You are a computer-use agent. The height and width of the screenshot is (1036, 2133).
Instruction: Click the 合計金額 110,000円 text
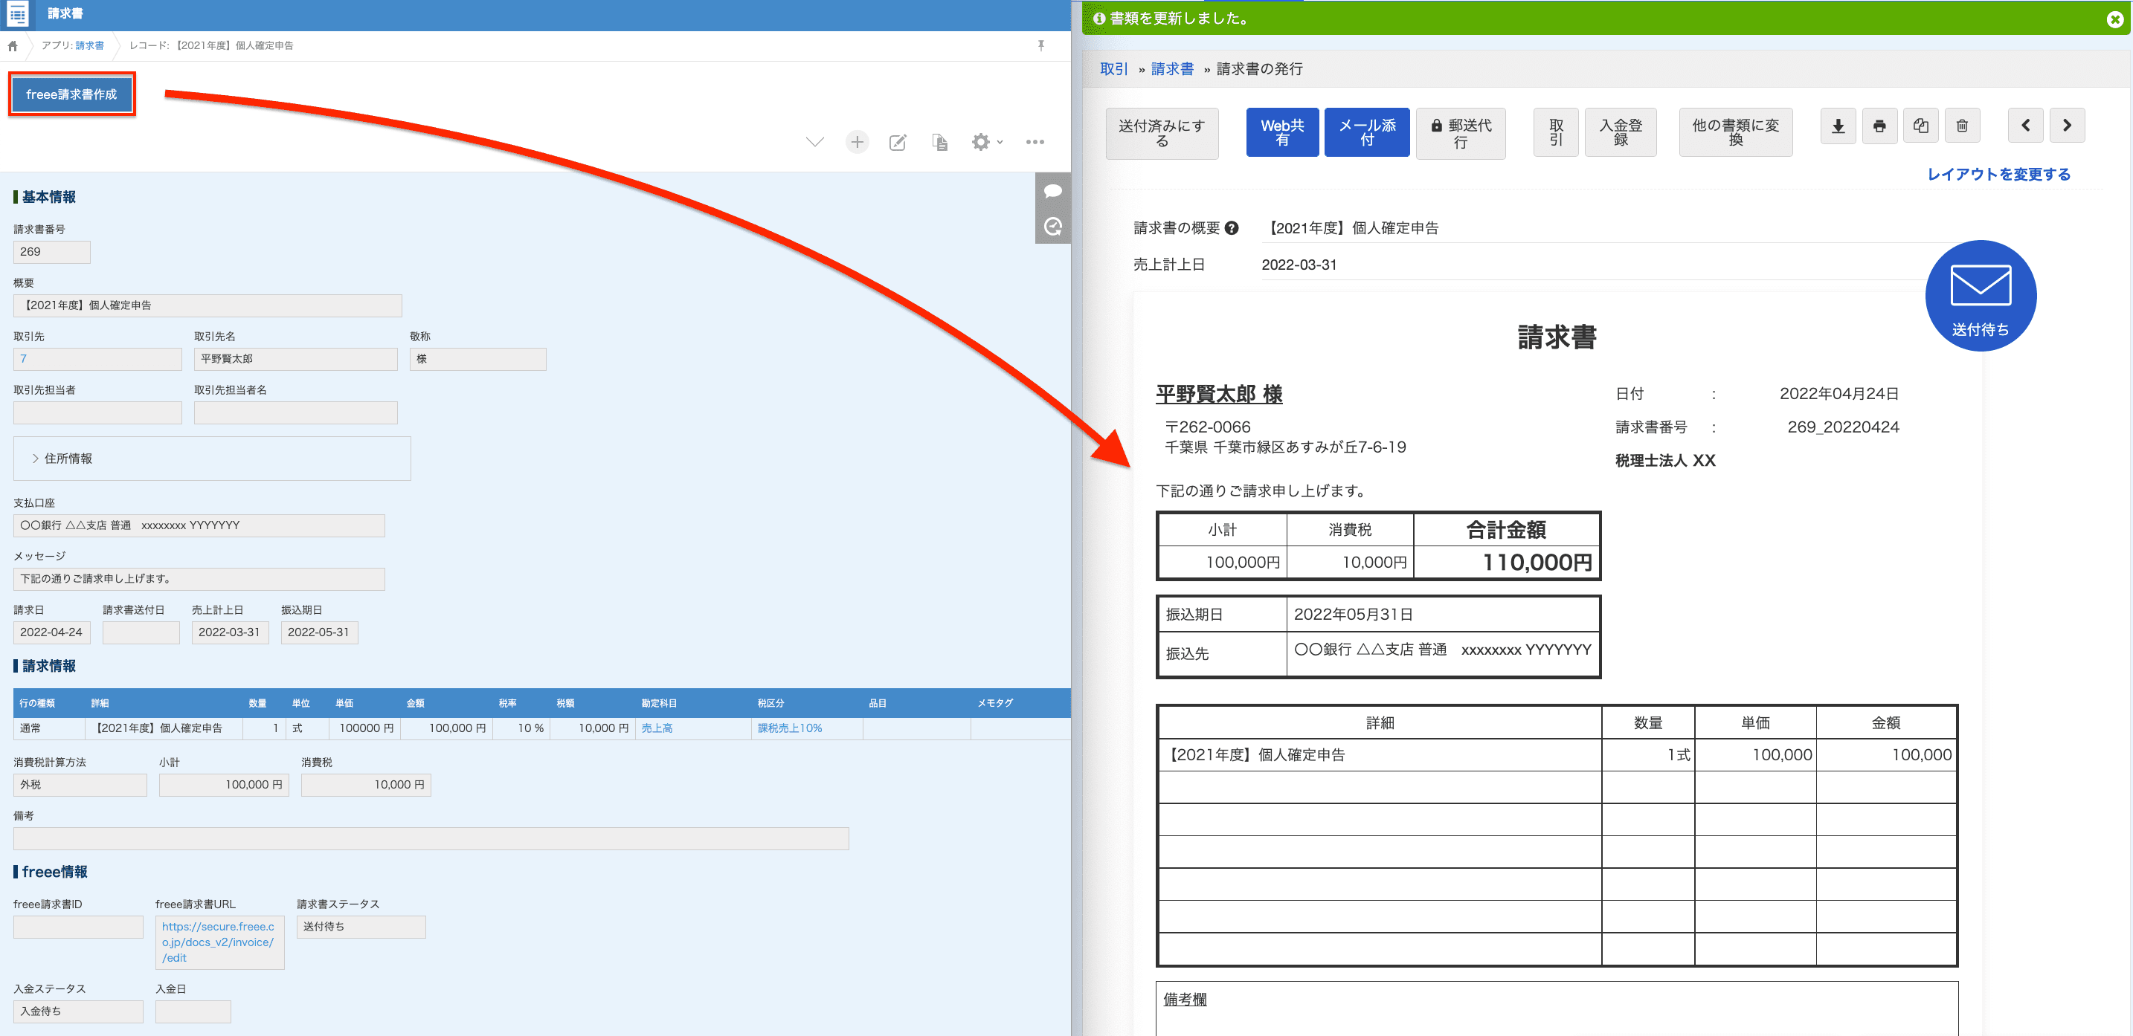[x=1537, y=563]
